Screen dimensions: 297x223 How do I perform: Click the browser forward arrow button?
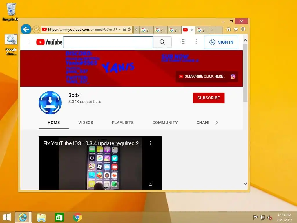point(36,29)
